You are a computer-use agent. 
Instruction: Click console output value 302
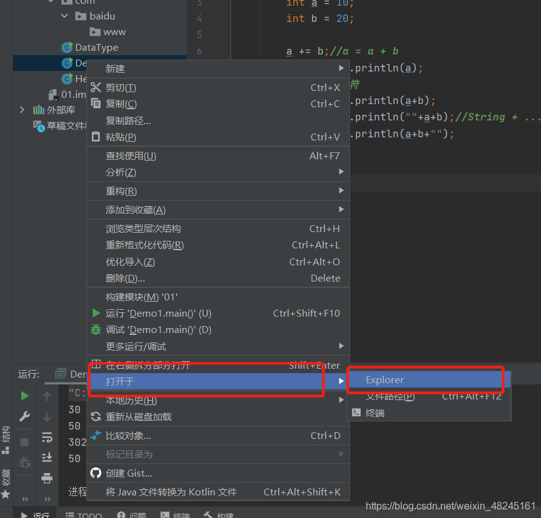point(77,441)
